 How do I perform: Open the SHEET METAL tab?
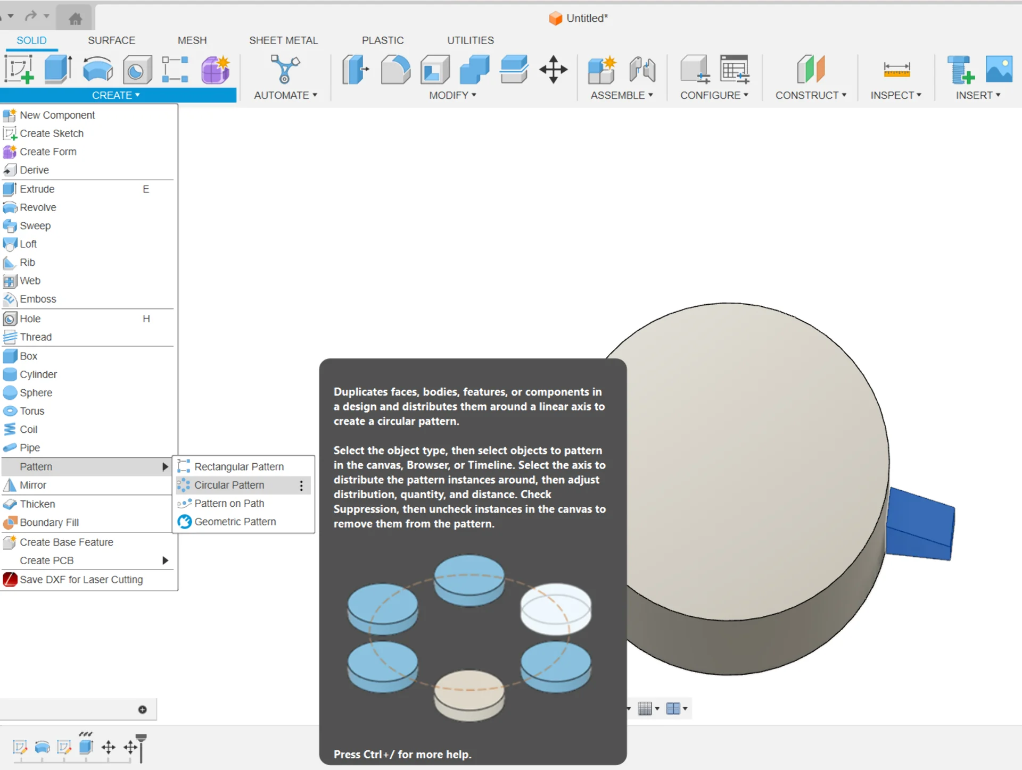(283, 40)
